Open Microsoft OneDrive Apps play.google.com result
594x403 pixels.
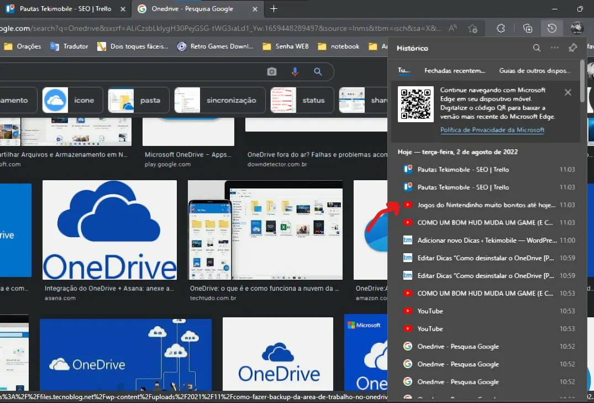(x=188, y=155)
